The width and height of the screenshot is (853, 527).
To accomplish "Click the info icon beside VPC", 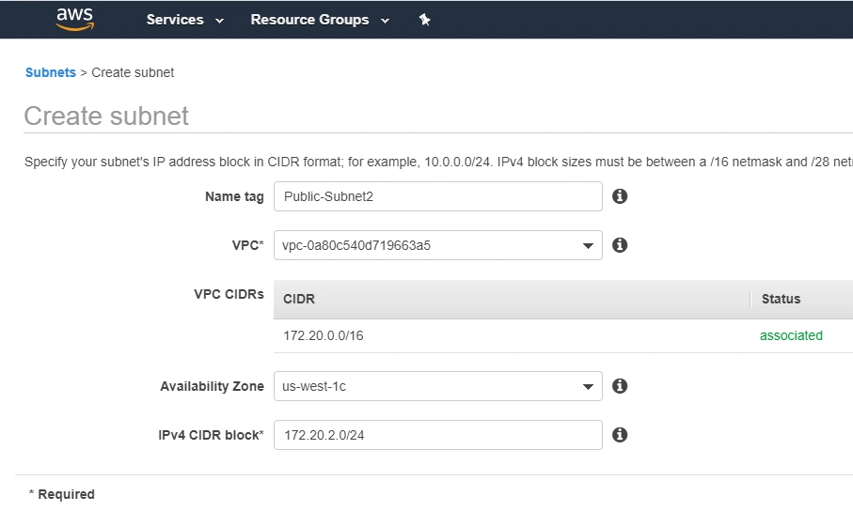I will pos(620,245).
